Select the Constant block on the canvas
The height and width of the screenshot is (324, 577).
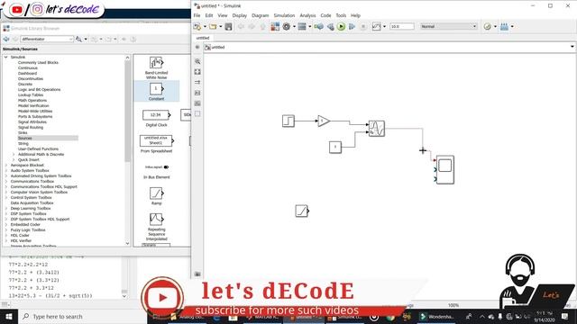335,148
